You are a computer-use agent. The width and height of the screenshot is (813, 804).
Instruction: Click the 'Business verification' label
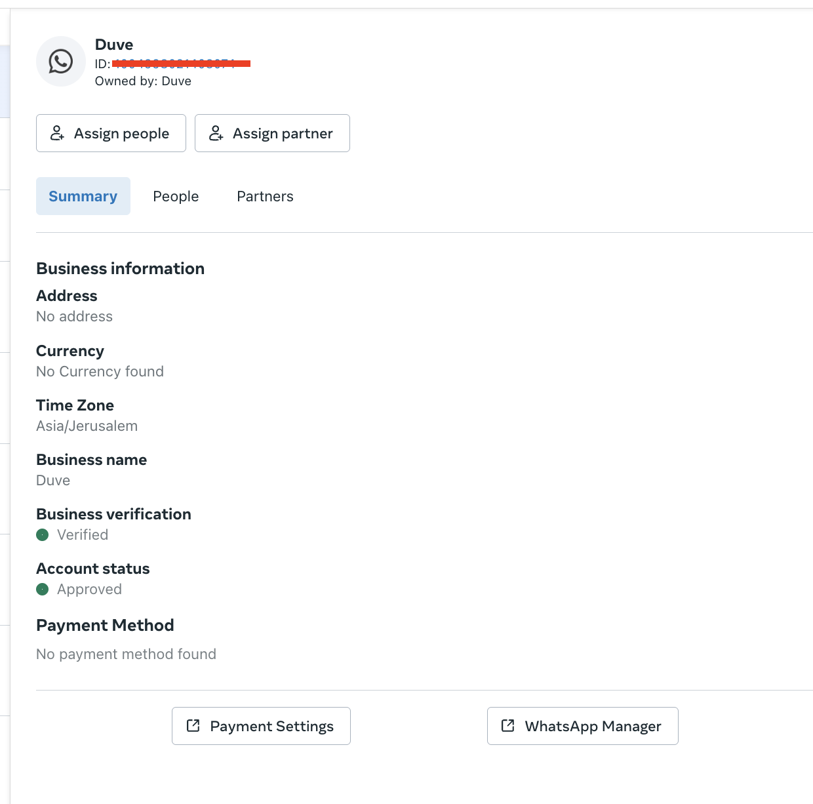[x=114, y=514]
